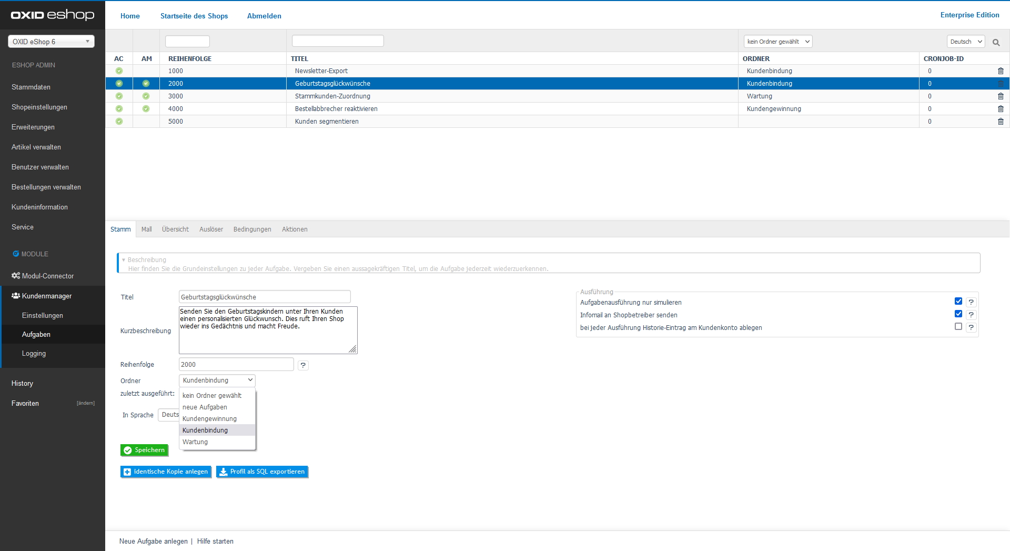Image resolution: width=1010 pixels, height=551 pixels.
Task: Switch to the Bedingungen tab
Action: point(252,229)
